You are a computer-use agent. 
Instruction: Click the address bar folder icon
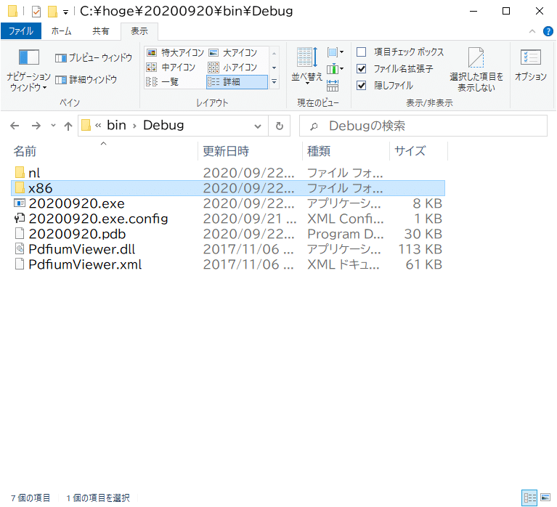(x=86, y=126)
